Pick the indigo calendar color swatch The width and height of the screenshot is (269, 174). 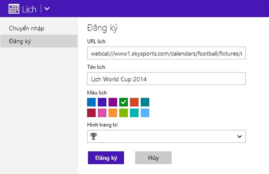102,102
